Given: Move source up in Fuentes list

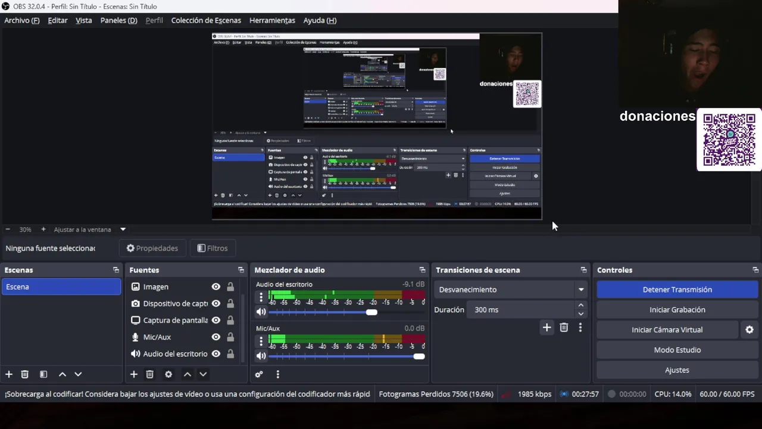Looking at the screenshot, I should click(x=187, y=374).
